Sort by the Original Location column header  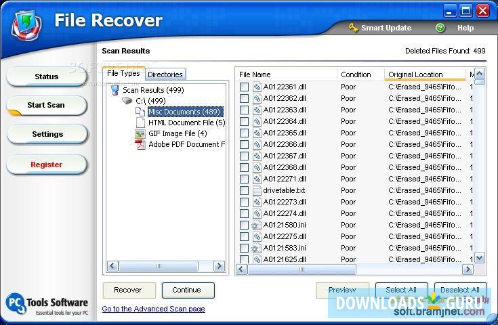(426, 74)
